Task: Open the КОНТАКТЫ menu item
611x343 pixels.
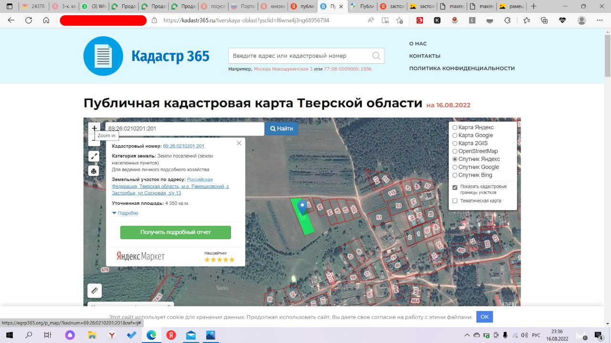Action: point(424,56)
